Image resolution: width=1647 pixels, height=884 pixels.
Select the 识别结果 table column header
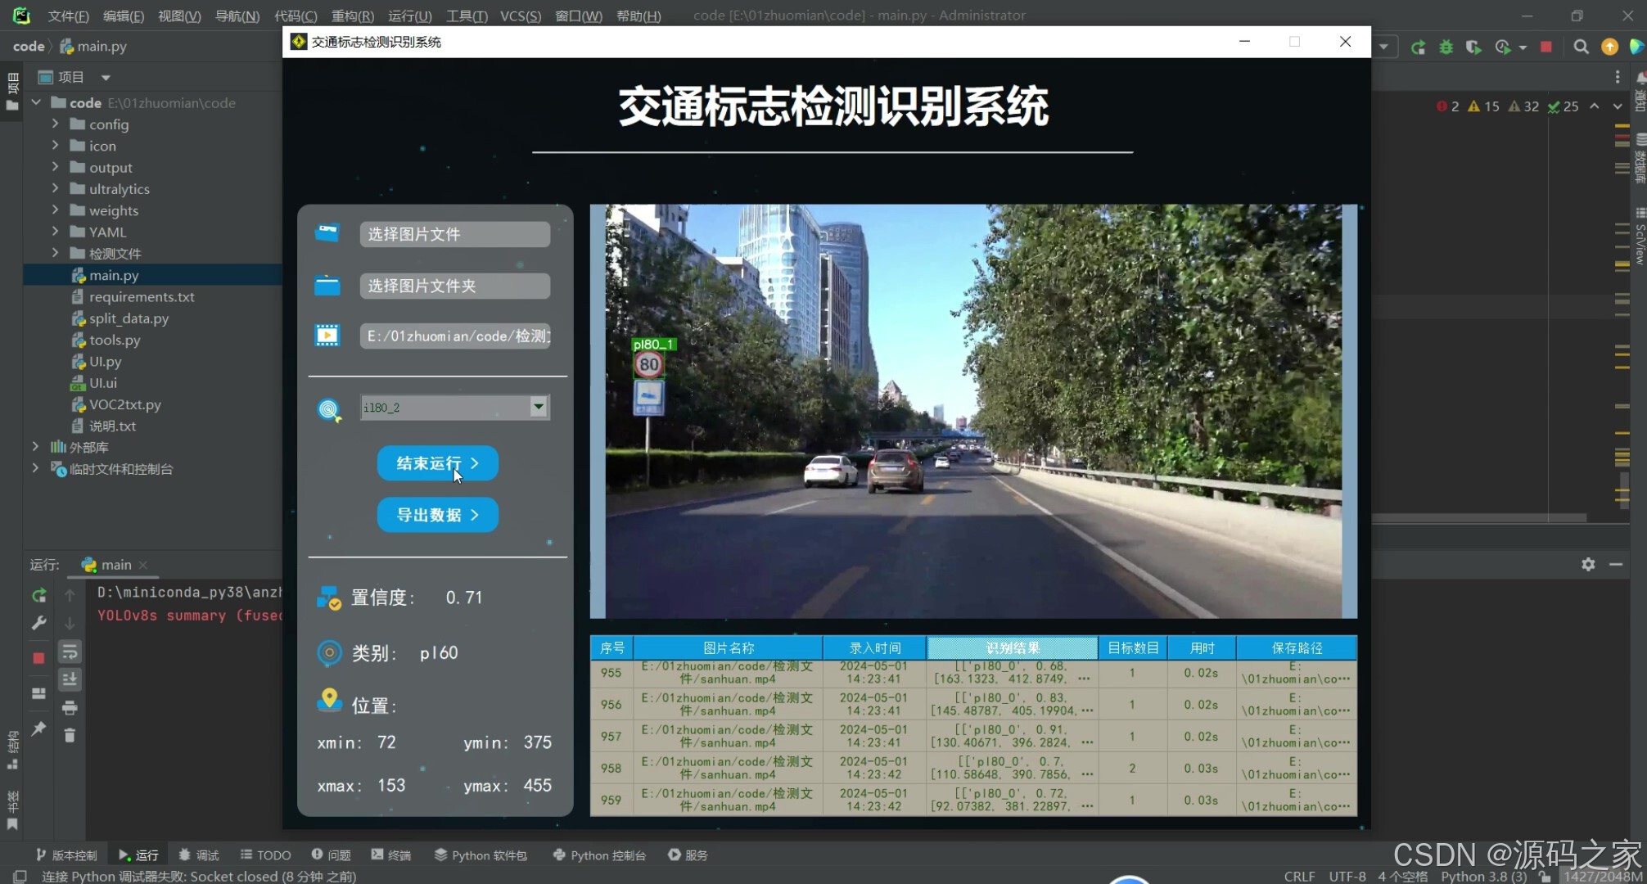(x=1012, y=647)
